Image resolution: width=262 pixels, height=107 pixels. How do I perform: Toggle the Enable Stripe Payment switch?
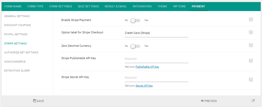click(x=135, y=21)
